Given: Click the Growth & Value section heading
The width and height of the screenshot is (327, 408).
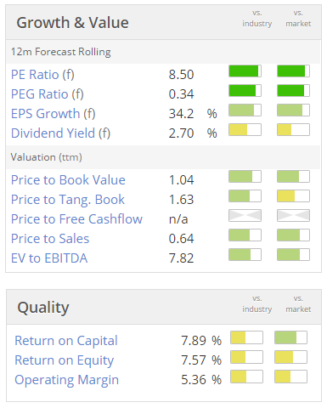Looking at the screenshot, I should click(x=72, y=23).
